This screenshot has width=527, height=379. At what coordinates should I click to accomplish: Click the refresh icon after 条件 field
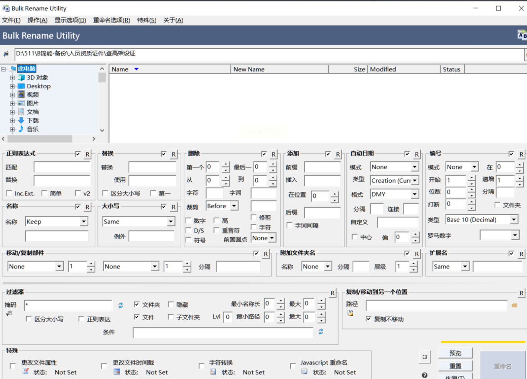click(321, 332)
